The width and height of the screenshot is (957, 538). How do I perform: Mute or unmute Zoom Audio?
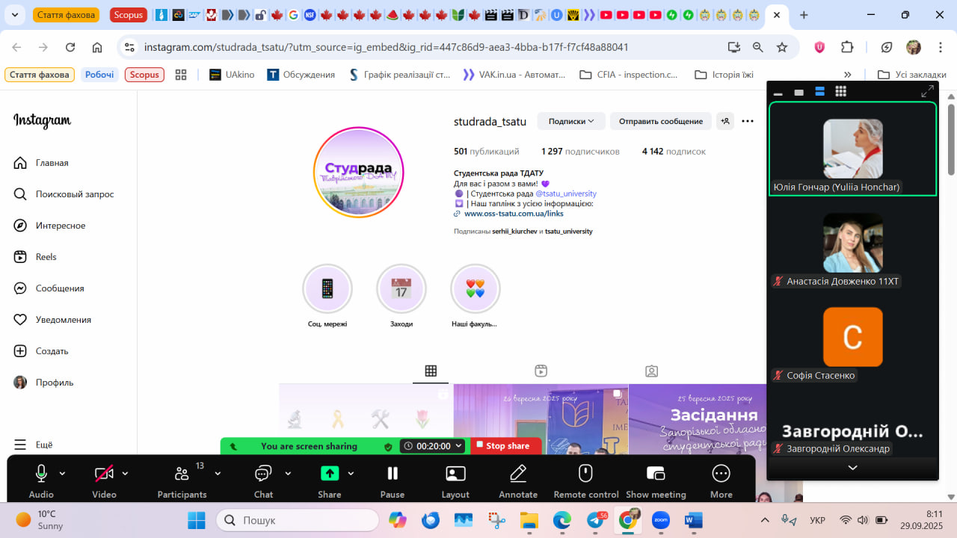[x=41, y=480]
